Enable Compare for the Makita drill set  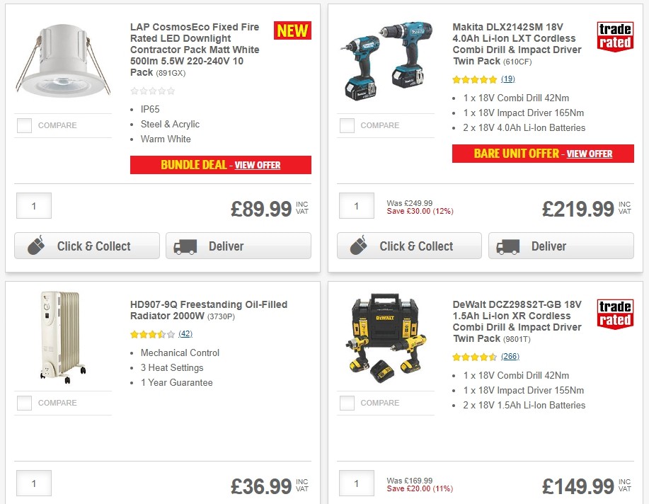(347, 125)
